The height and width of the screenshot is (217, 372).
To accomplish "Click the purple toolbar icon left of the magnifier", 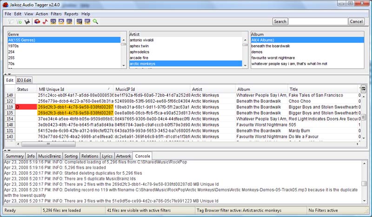I will tap(87, 21).
